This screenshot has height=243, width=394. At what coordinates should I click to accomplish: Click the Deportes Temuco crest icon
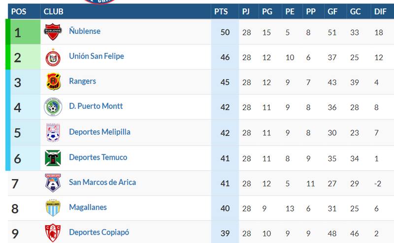tap(53, 158)
